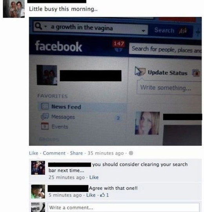Open Messages from the sidebar
This screenshot has width=204, height=212.
[x=63, y=117]
